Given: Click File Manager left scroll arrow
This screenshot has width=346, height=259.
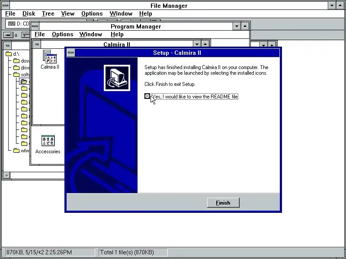Looking at the screenshot, I should (x=7, y=175).
